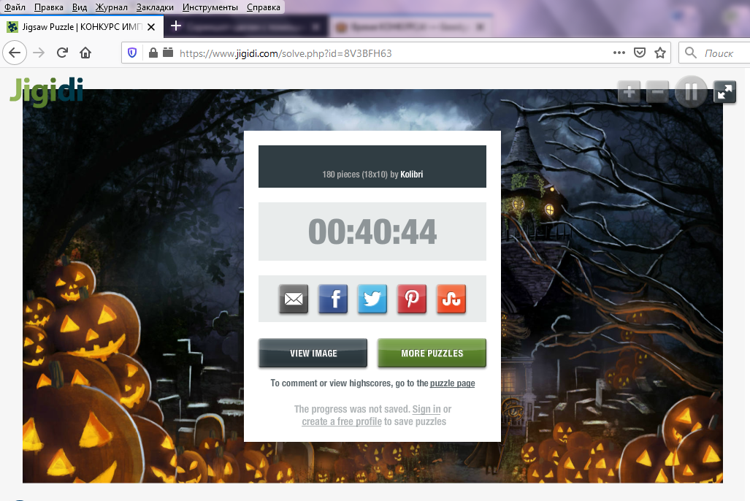This screenshot has width=750, height=501.
Task: Click the View Image button
Action: click(x=313, y=353)
